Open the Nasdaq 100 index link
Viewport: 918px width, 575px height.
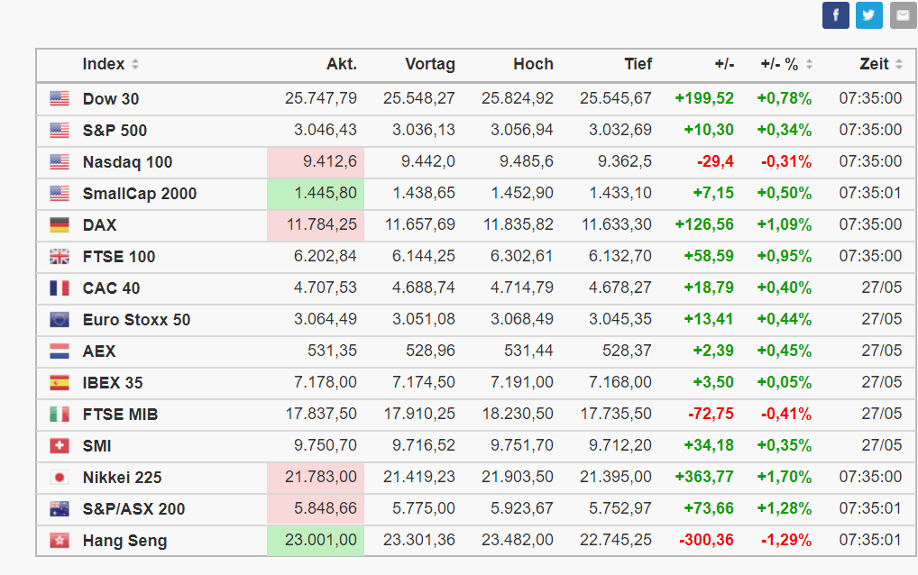[x=127, y=162]
